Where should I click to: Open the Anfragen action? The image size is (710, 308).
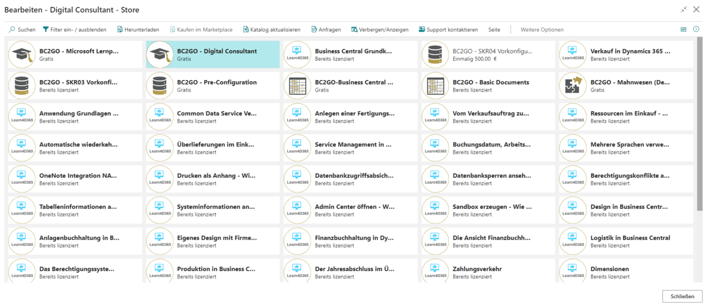point(326,29)
